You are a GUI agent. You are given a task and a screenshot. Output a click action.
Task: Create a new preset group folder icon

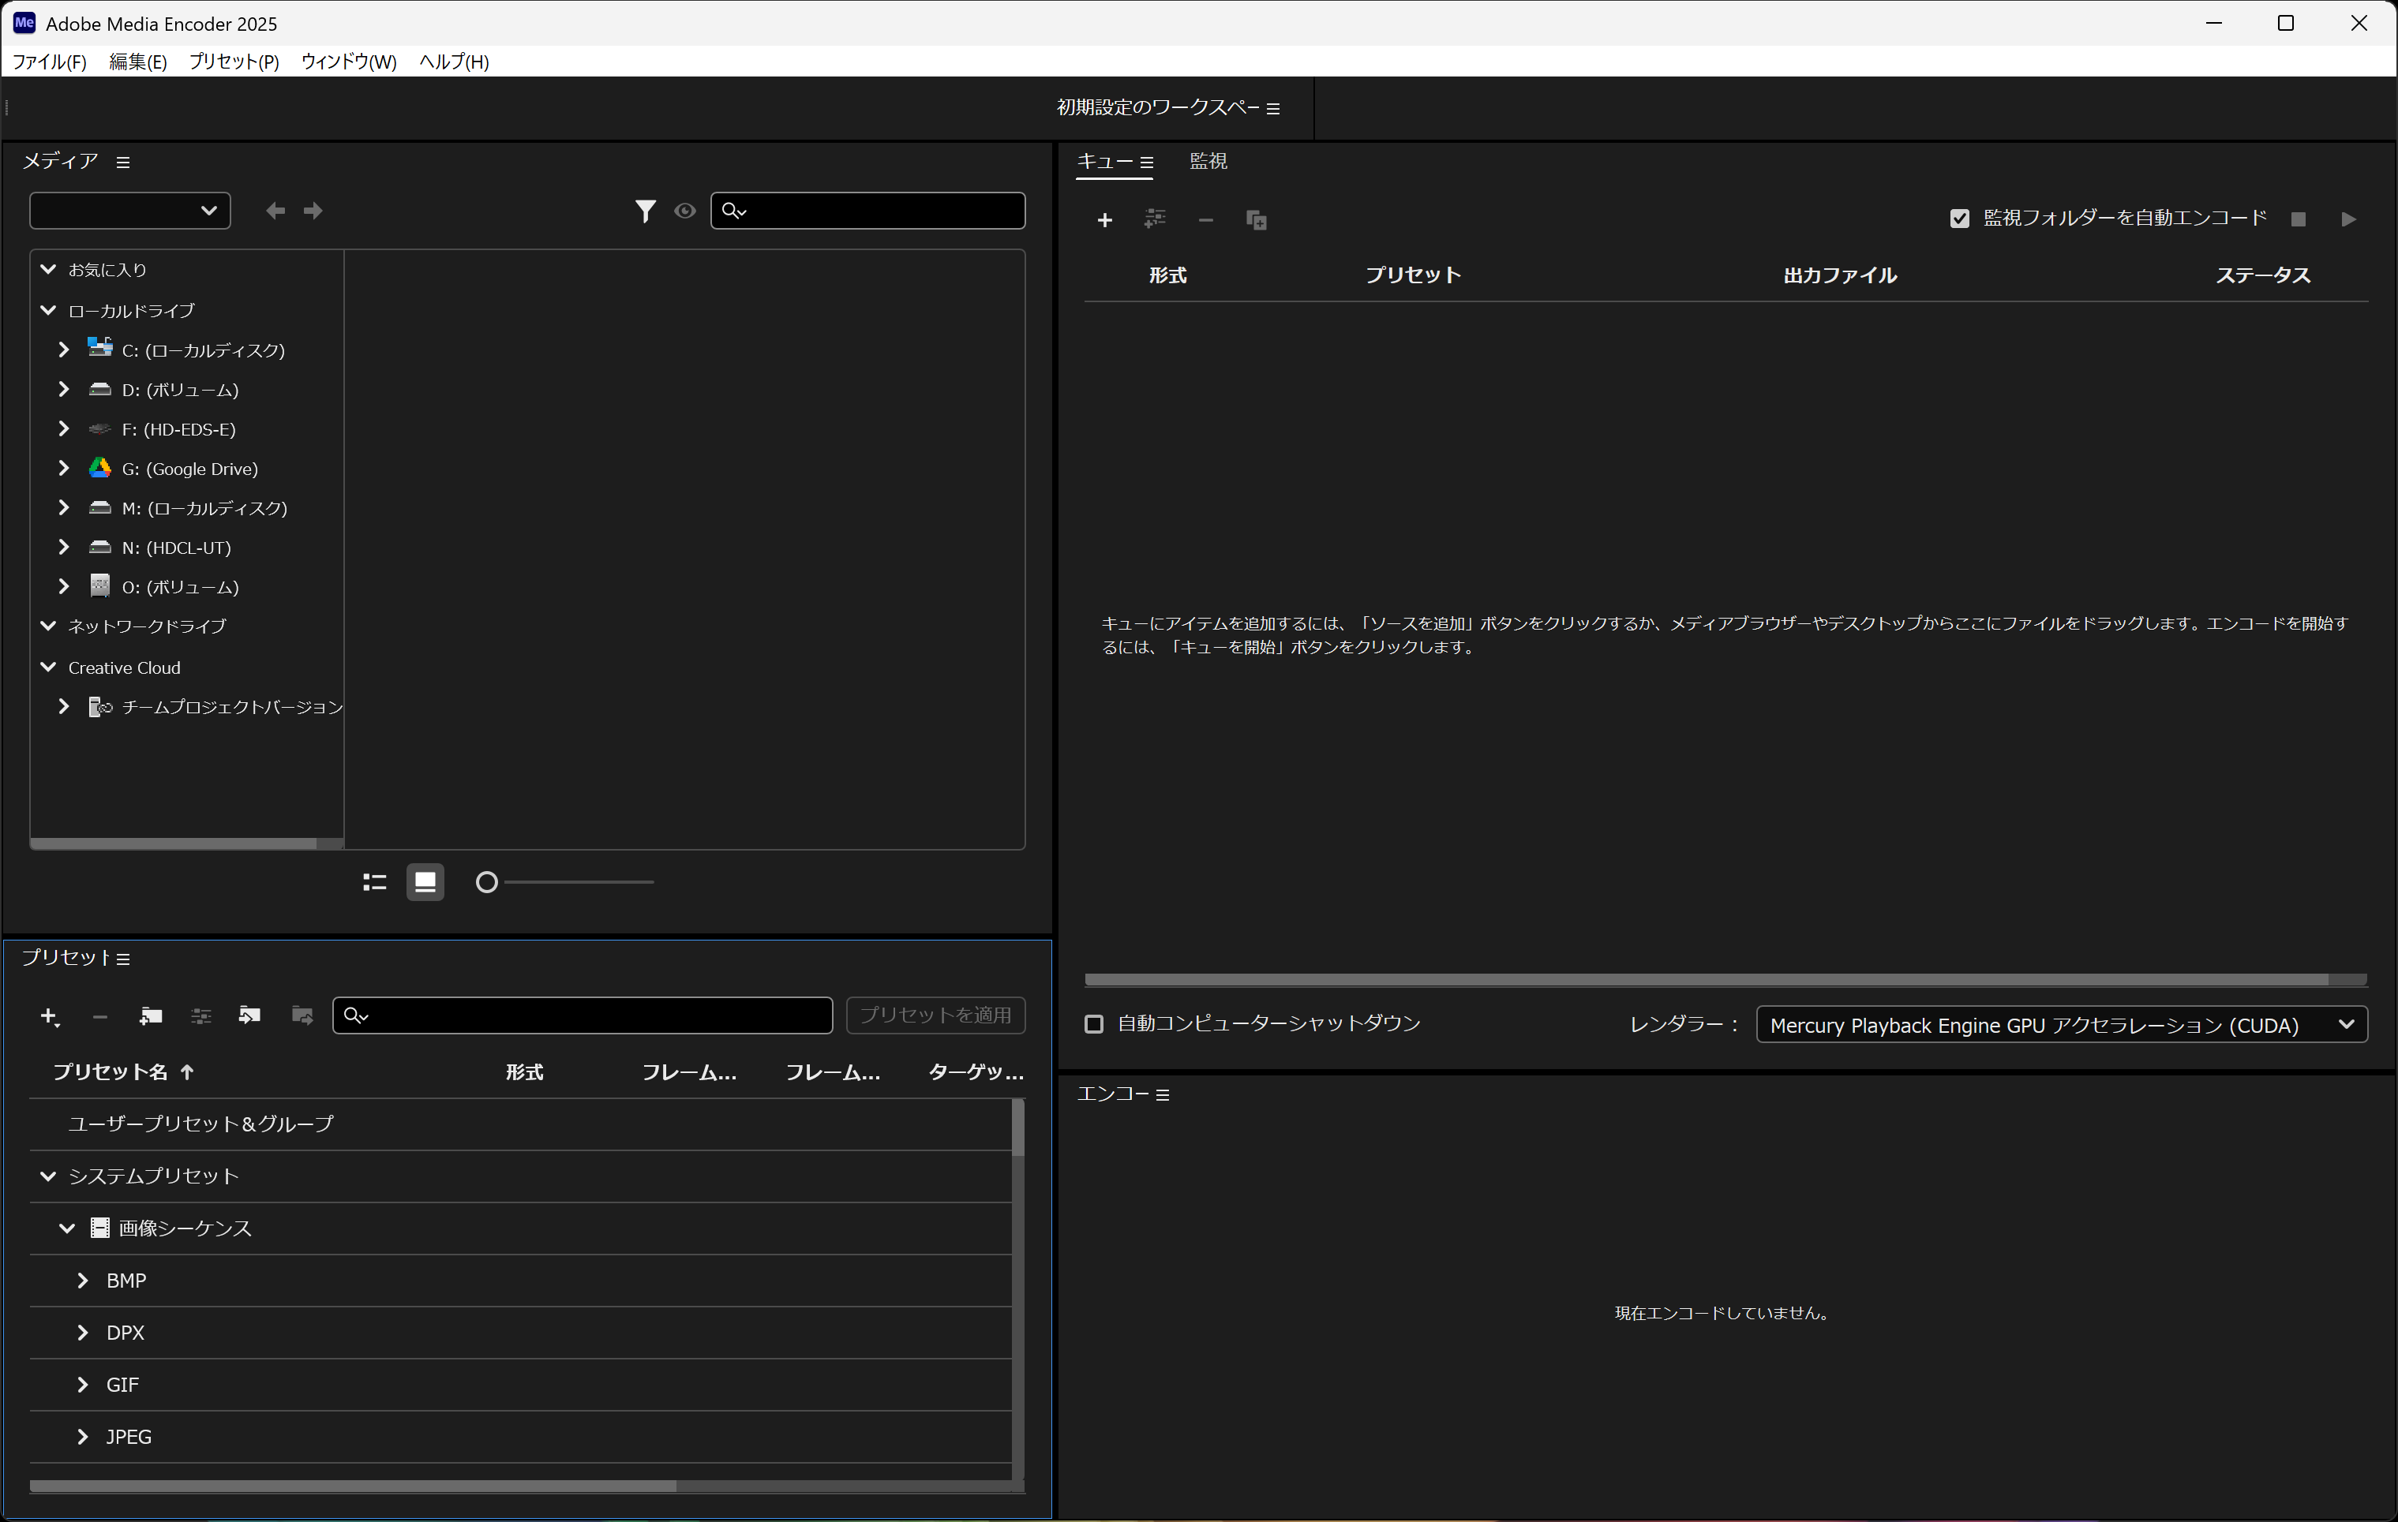(x=151, y=1016)
